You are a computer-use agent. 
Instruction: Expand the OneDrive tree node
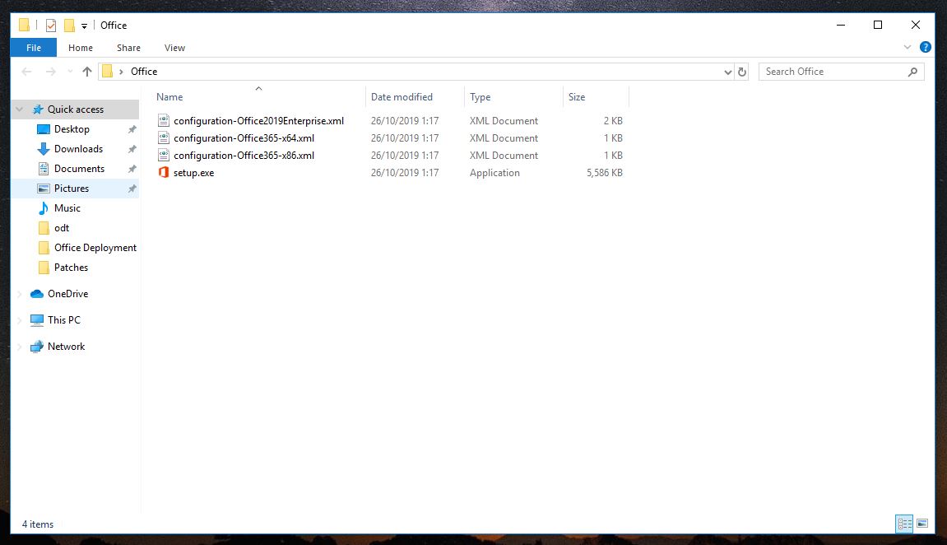point(19,294)
